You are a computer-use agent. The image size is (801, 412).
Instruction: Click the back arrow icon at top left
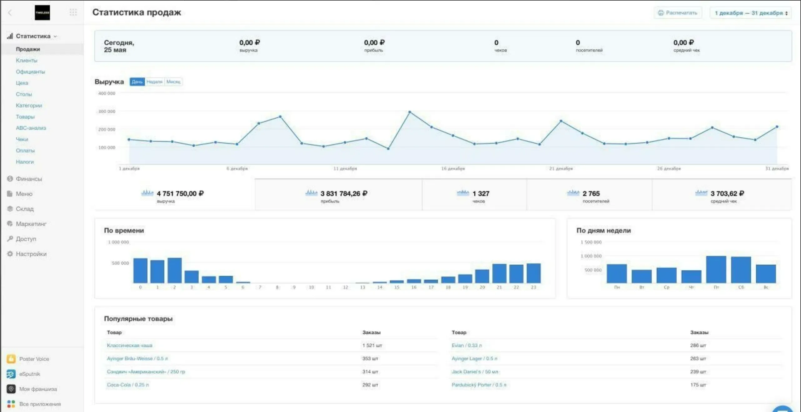10,12
